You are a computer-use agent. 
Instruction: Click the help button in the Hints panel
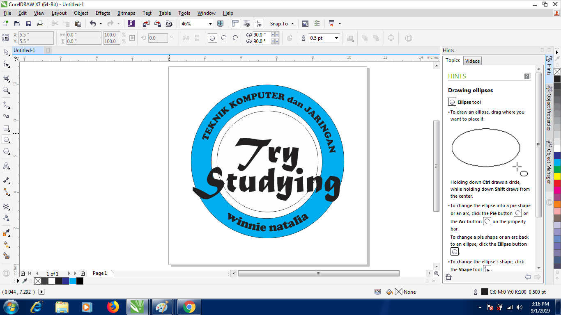[527, 76]
